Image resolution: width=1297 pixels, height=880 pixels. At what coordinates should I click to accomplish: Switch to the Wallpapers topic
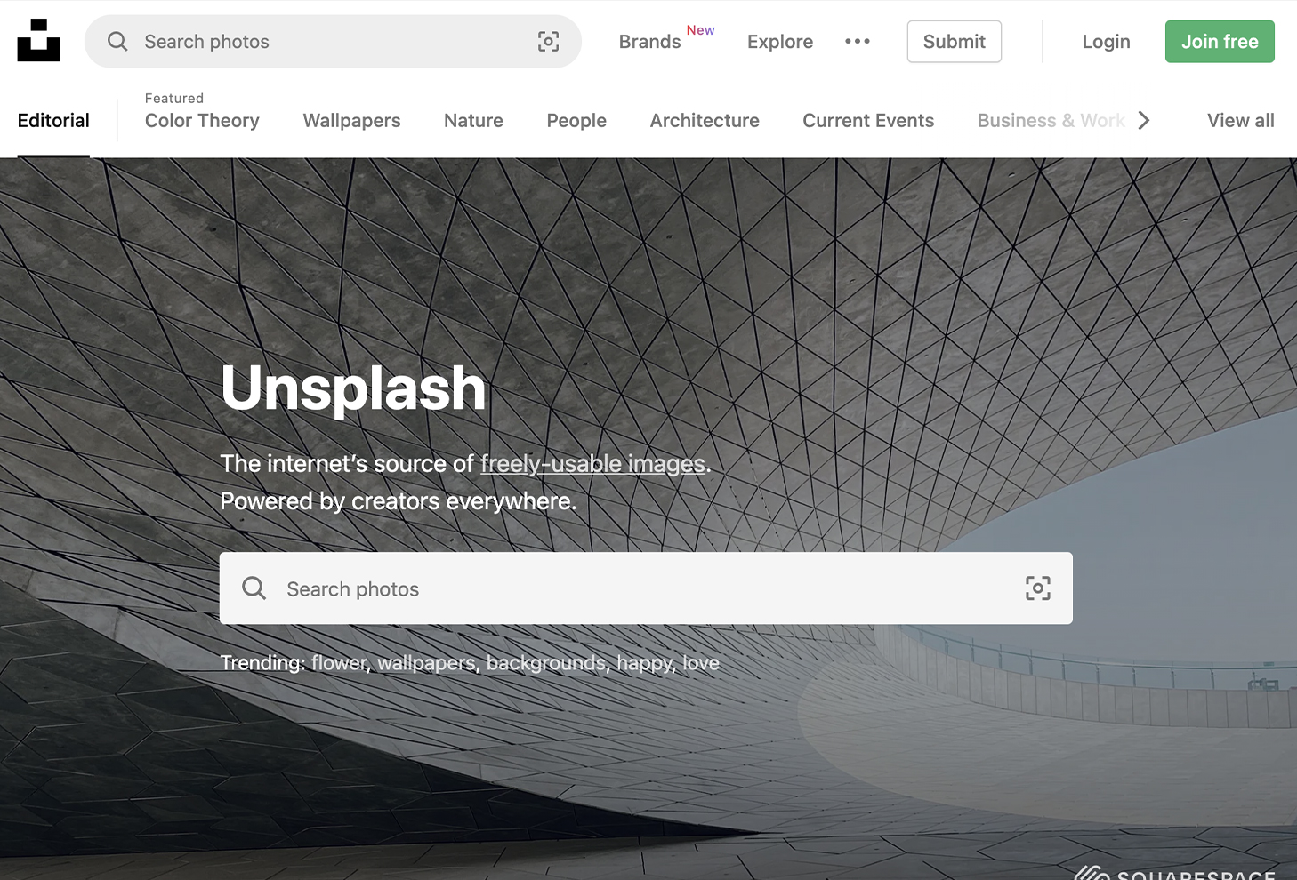[x=352, y=121]
